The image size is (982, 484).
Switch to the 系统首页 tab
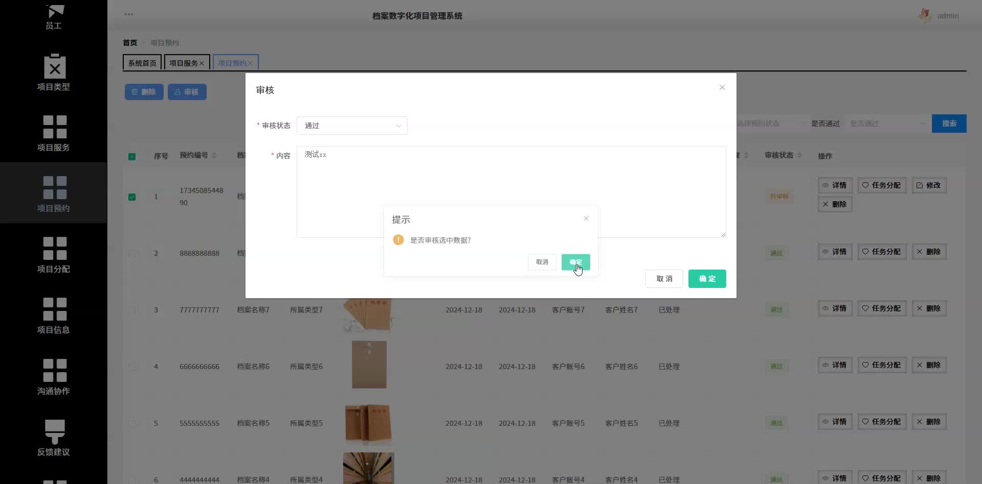click(x=142, y=62)
